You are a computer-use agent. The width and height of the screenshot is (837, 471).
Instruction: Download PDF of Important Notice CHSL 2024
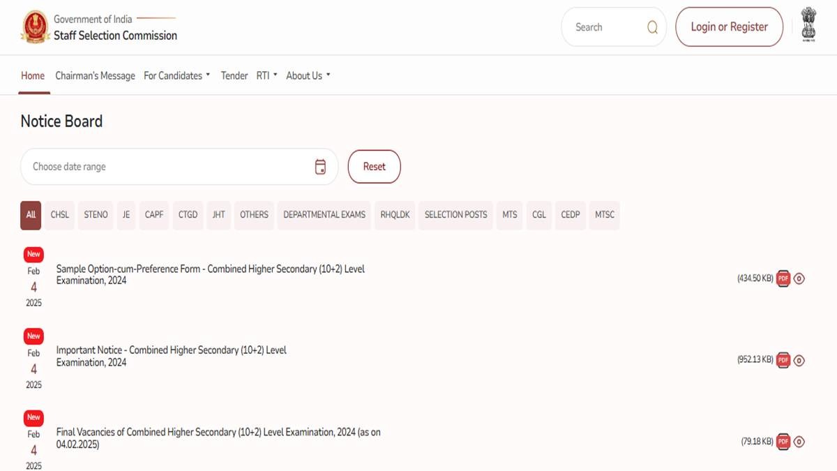pos(783,360)
